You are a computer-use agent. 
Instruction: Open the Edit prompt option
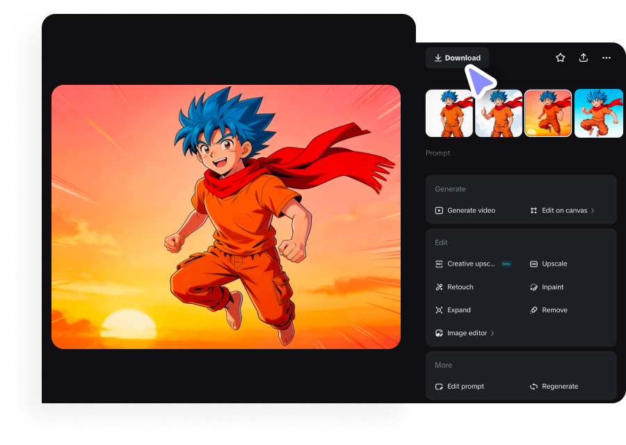467,386
